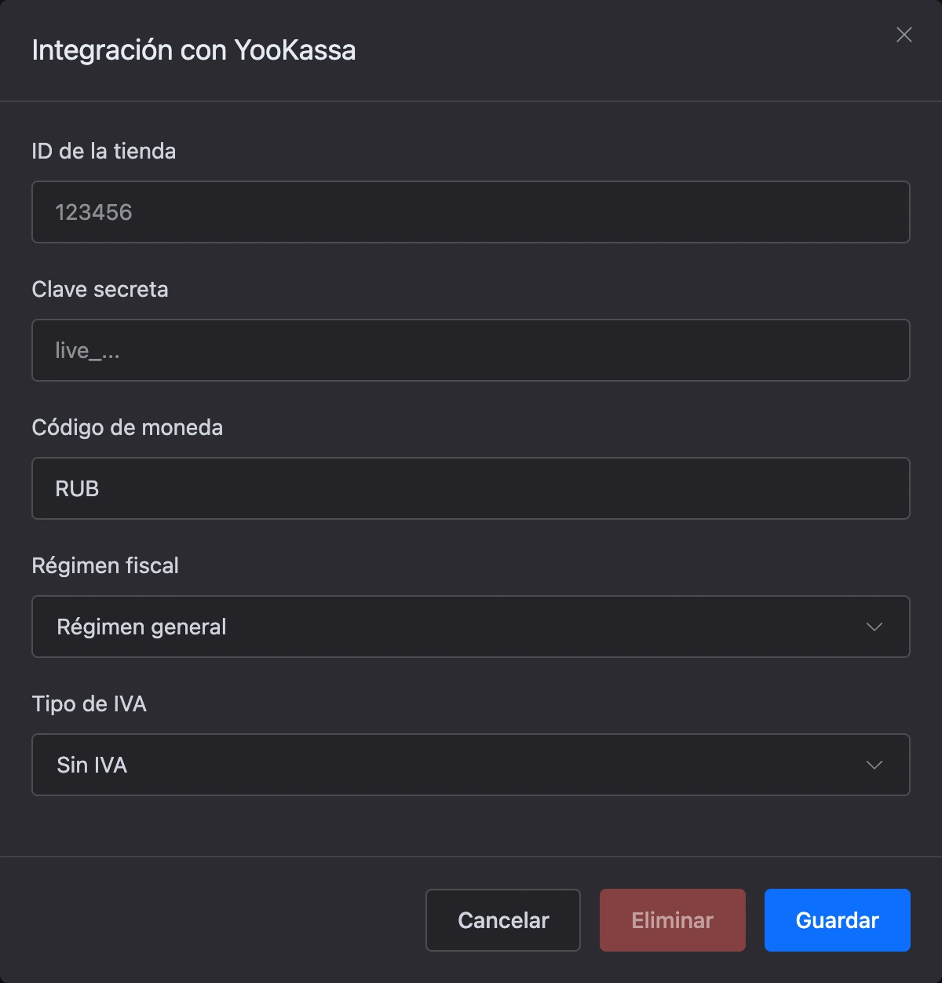Save settings with Guardar button

pyautogui.click(x=838, y=920)
